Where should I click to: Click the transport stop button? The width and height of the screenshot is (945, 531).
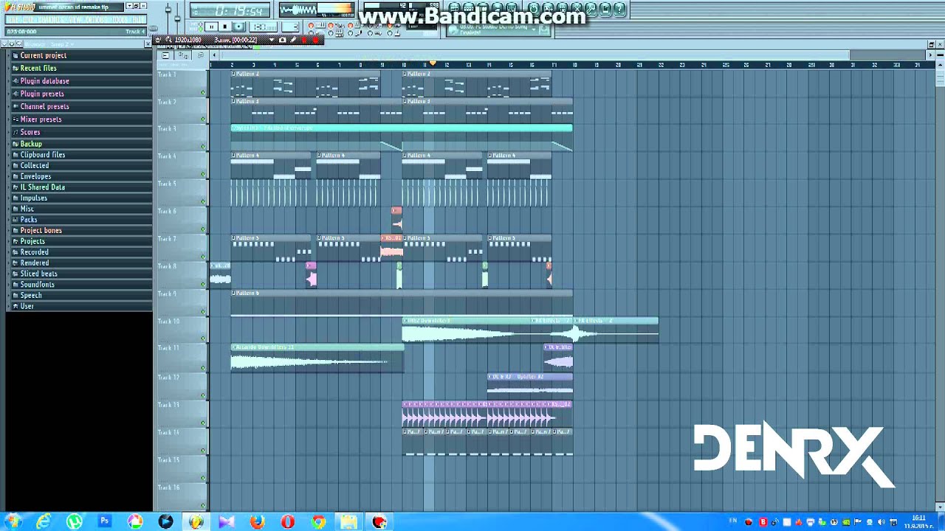225,27
